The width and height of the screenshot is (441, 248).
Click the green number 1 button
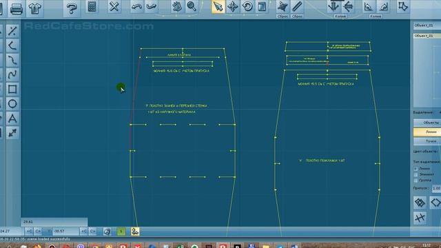121,231
